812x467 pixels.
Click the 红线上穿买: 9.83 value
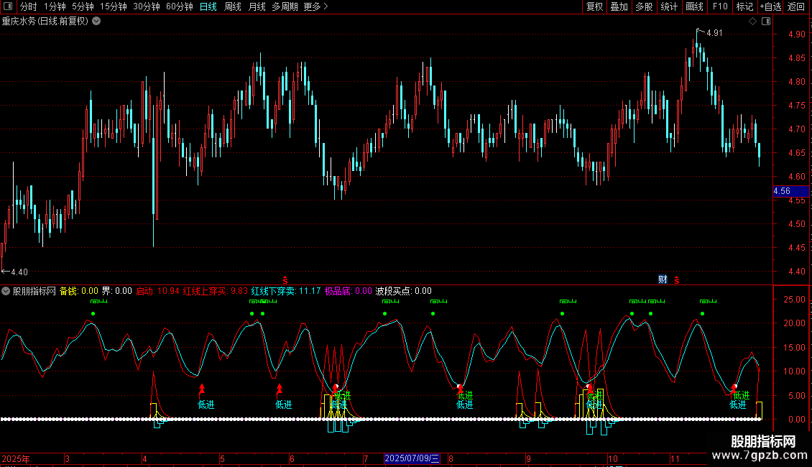(216, 292)
